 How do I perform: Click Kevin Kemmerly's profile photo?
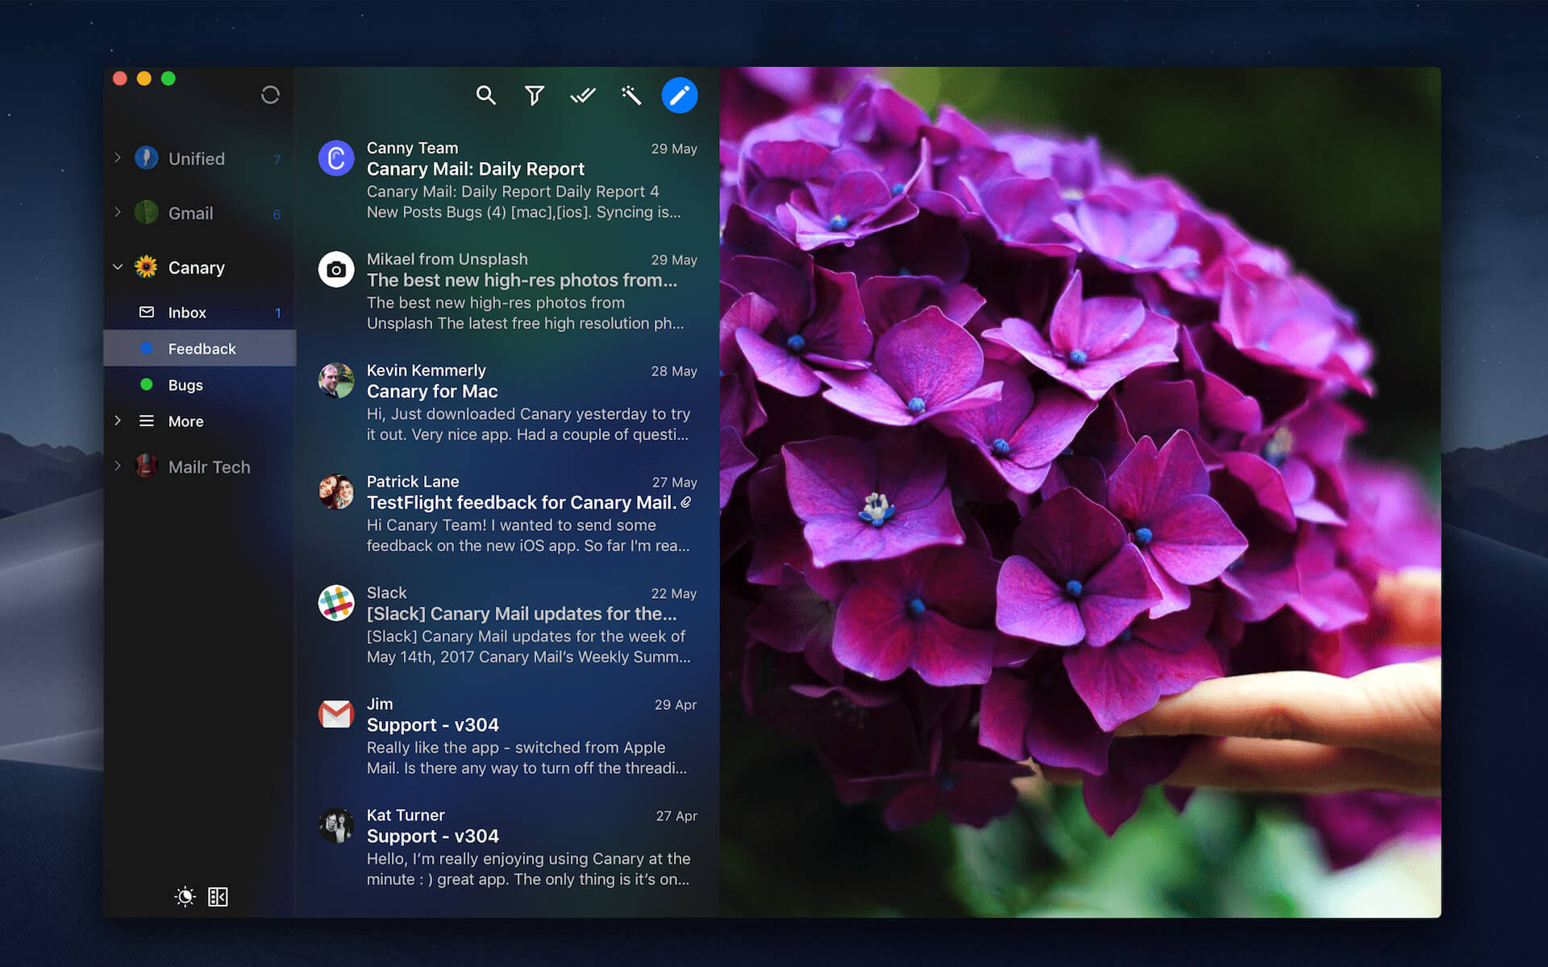(336, 380)
